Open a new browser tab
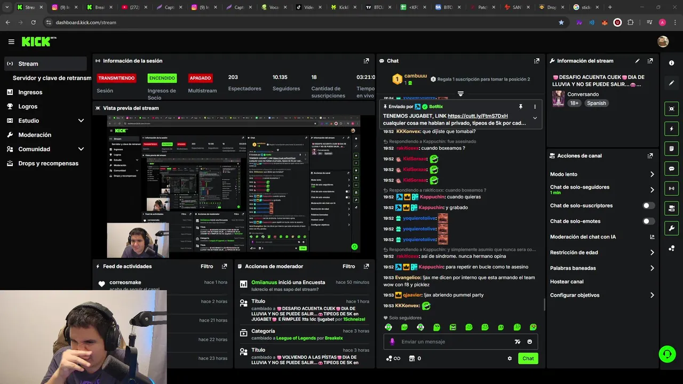The height and width of the screenshot is (384, 683). point(610,7)
